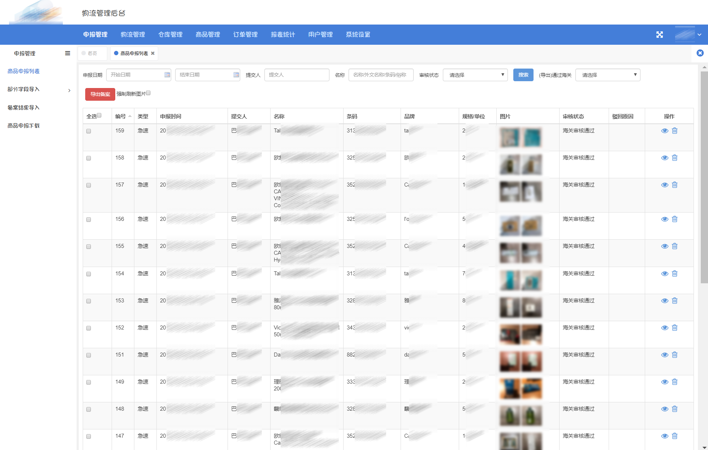Switch to the 首页 tab
The height and width of the screenshot is (450, 708).
click(92, 53)
